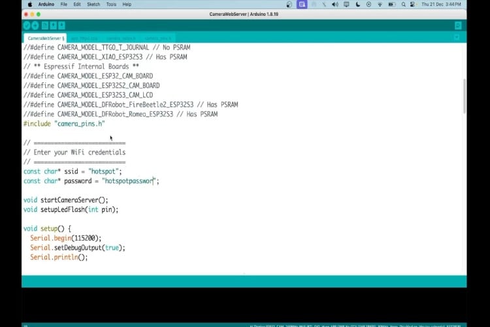Create a new sketch from toolbar
490x327 pixels.
click(x=45, y=26)
